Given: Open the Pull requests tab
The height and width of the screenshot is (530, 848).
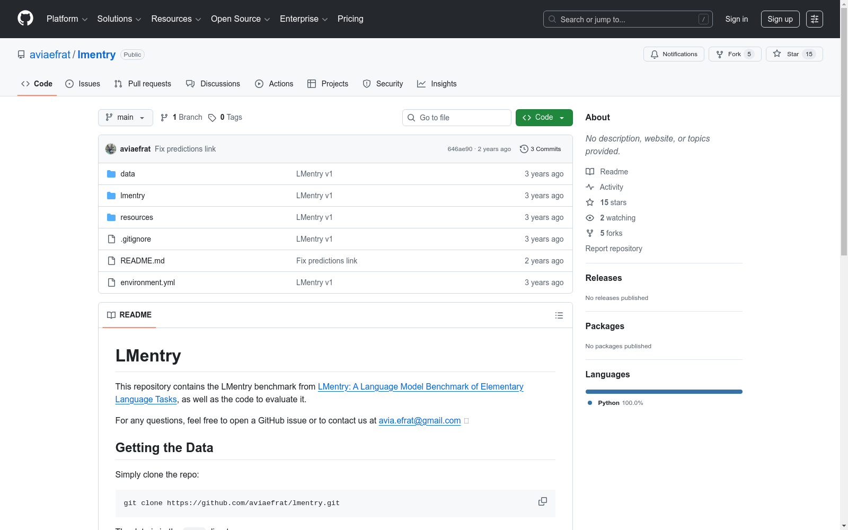Looking at the screenshot, I should 143,84.
